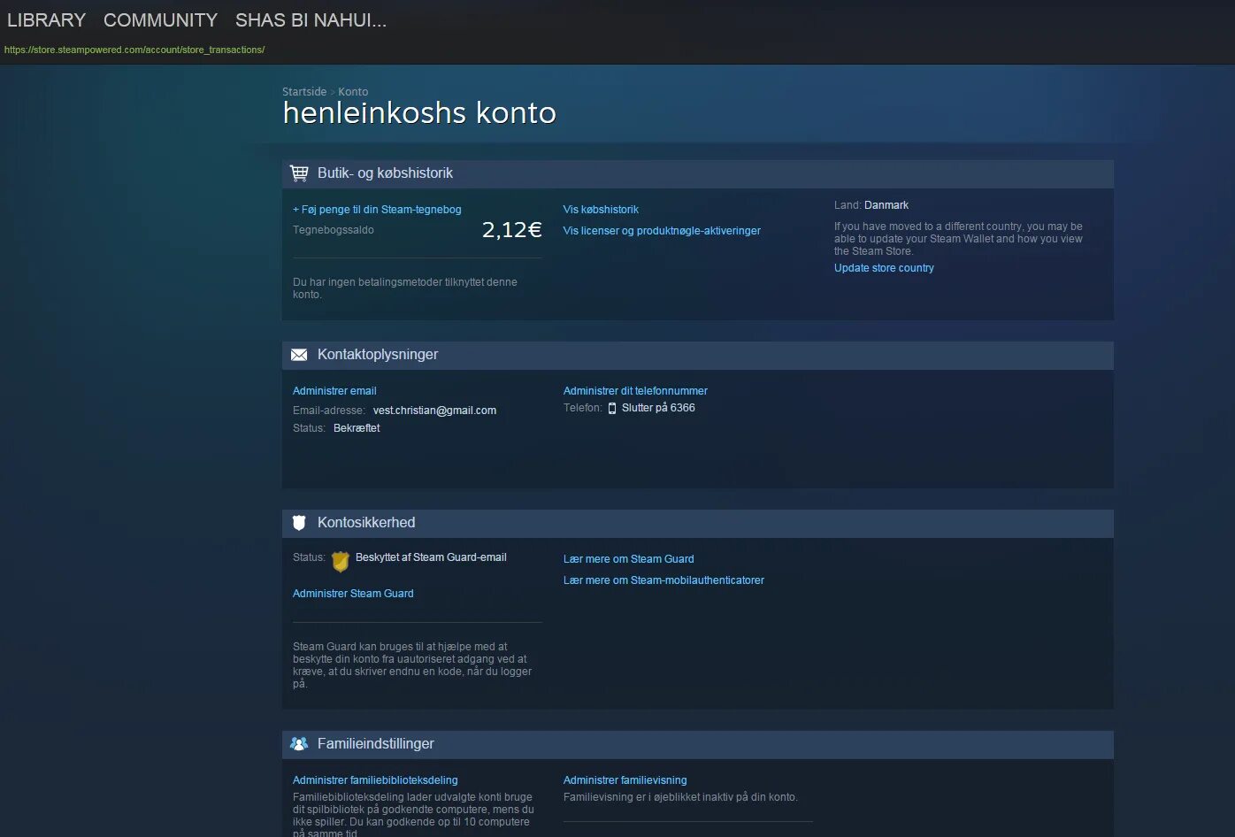Click the Konto breadcrumb
This screenshot has height=837, width=1235.
click(353, 92)
